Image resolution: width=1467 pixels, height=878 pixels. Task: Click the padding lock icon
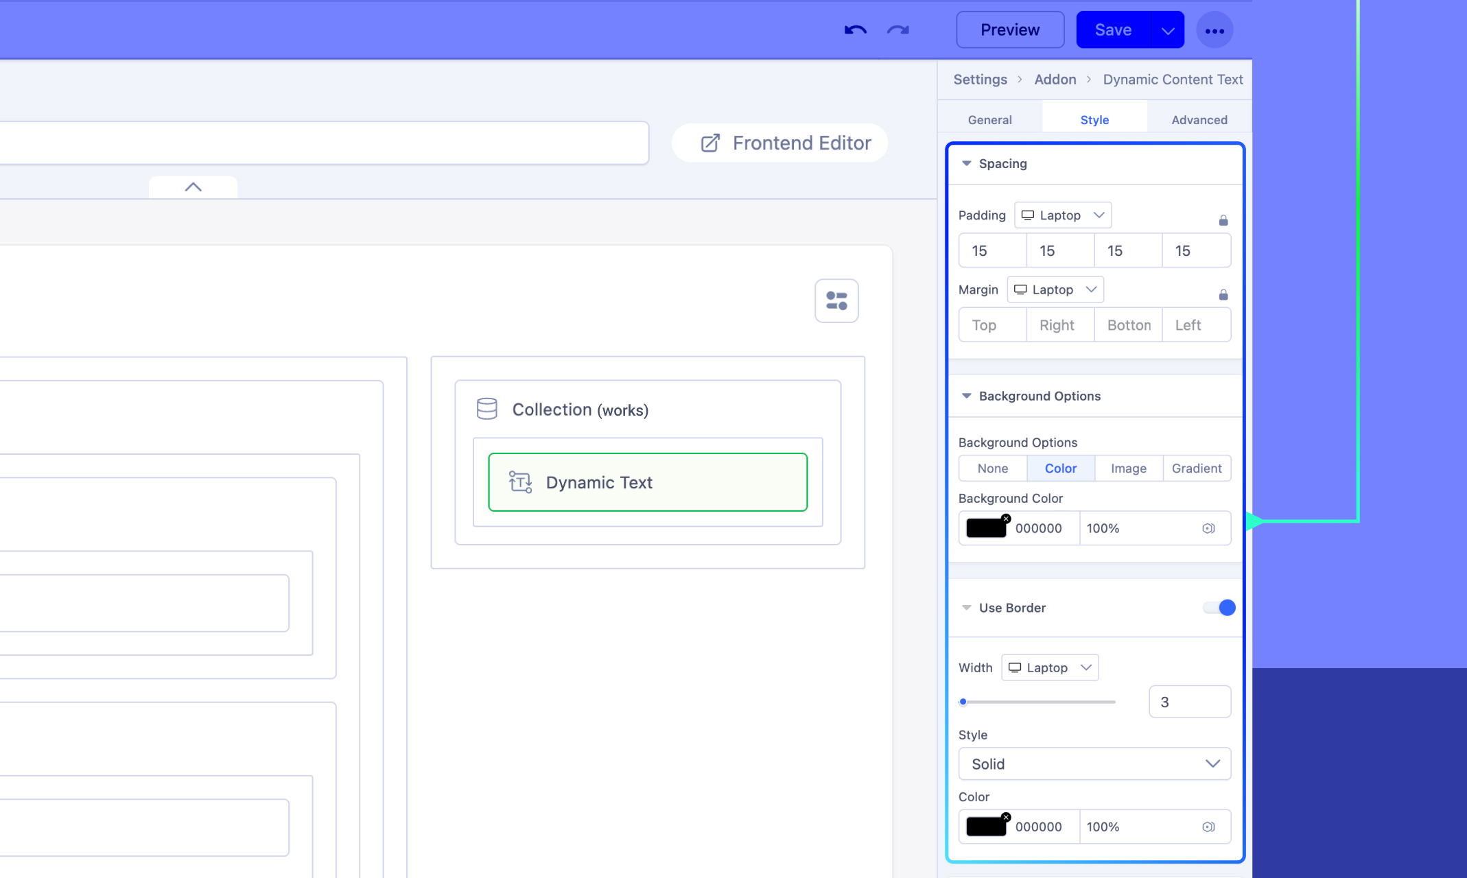[1223, 220]
